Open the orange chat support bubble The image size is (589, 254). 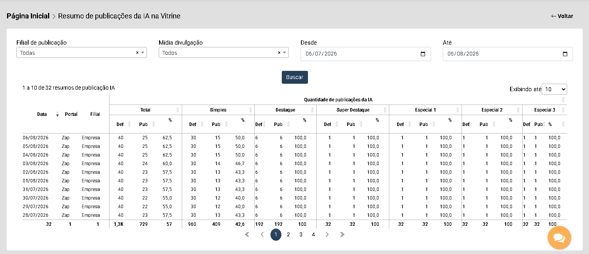pos(559,238)
